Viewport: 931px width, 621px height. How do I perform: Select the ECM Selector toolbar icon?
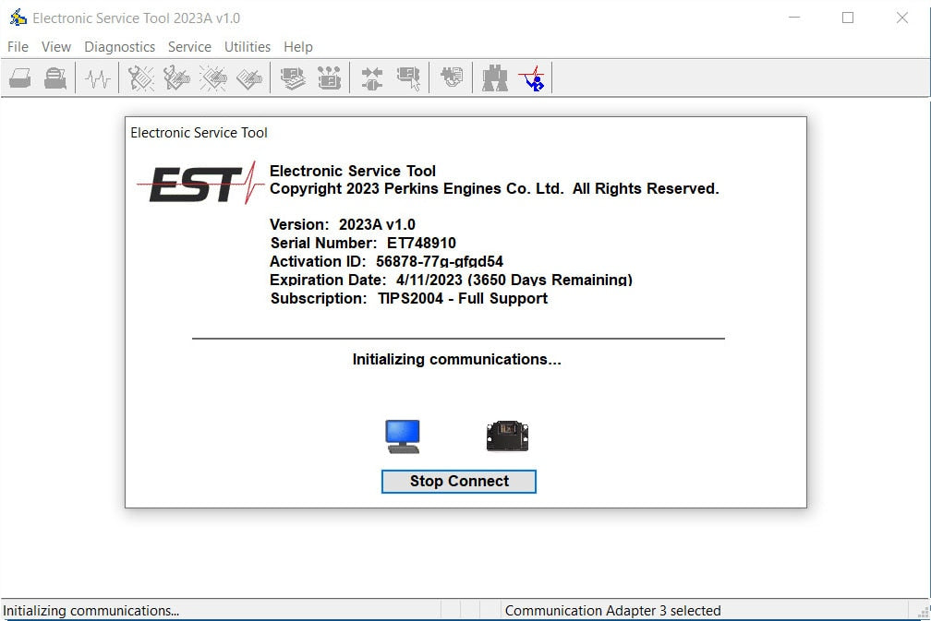pyautogui.click(x=408, y=78)
